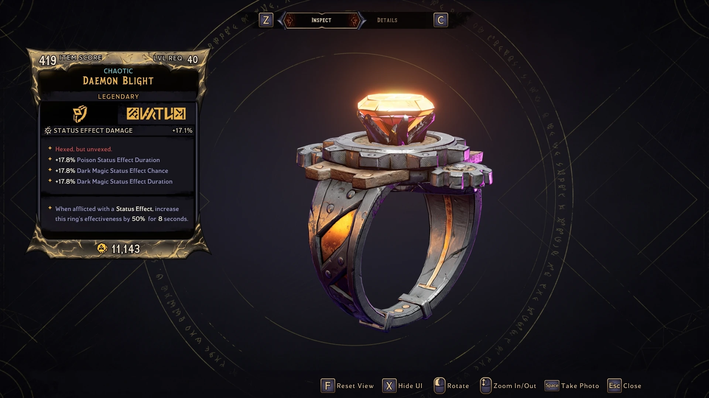Click the Z key previous-tab icon

(x=266, y=20)
